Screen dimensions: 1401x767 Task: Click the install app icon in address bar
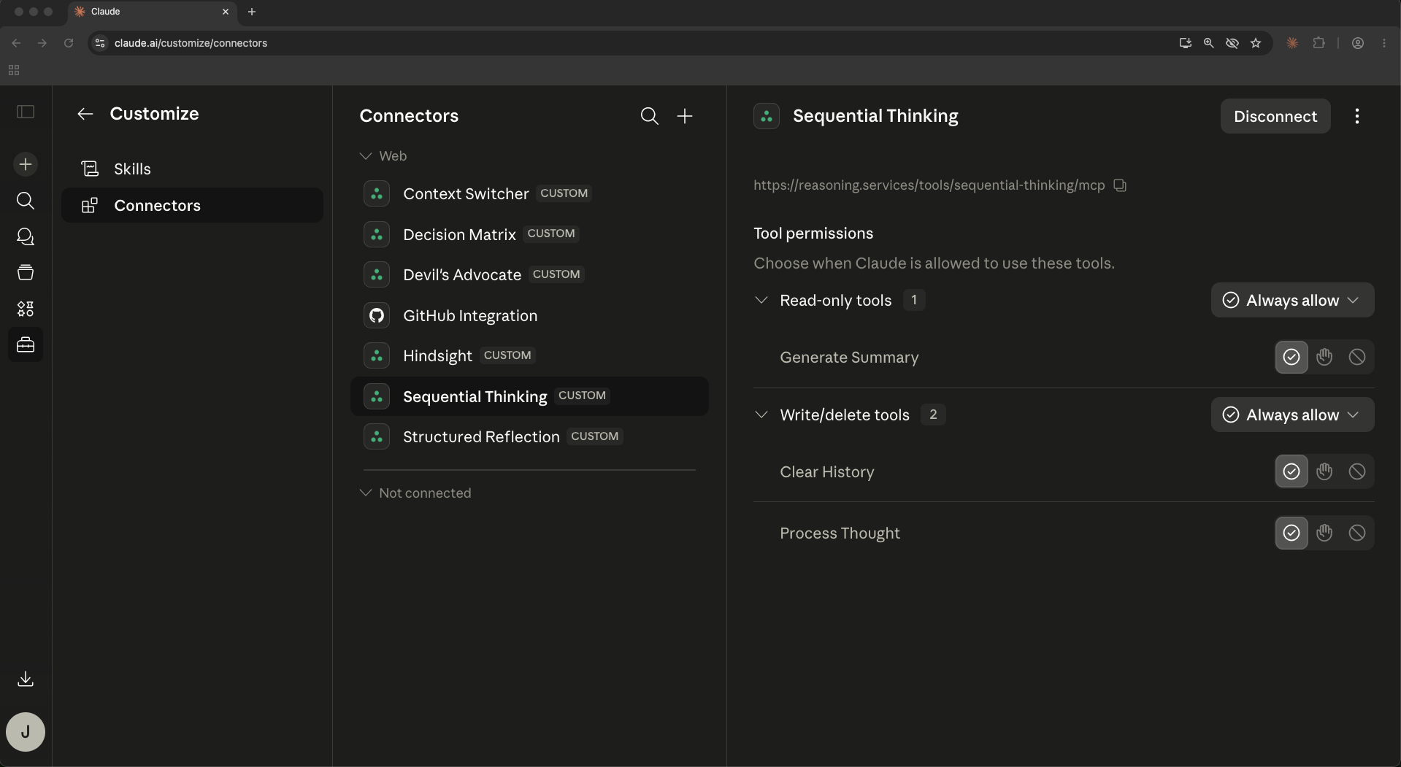tap(1186, 43)
